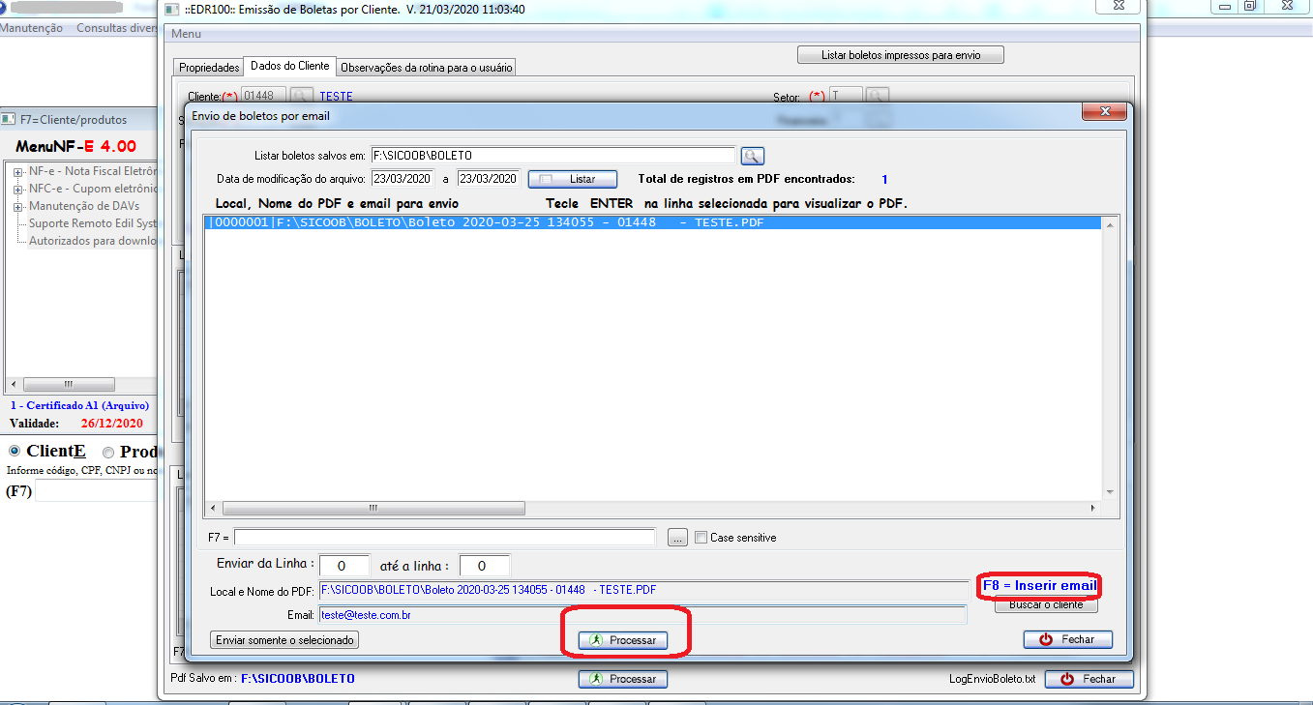Switch to the Propriedades tab
This screenshot has width=1313, height=705.
(x=208, y=68)
